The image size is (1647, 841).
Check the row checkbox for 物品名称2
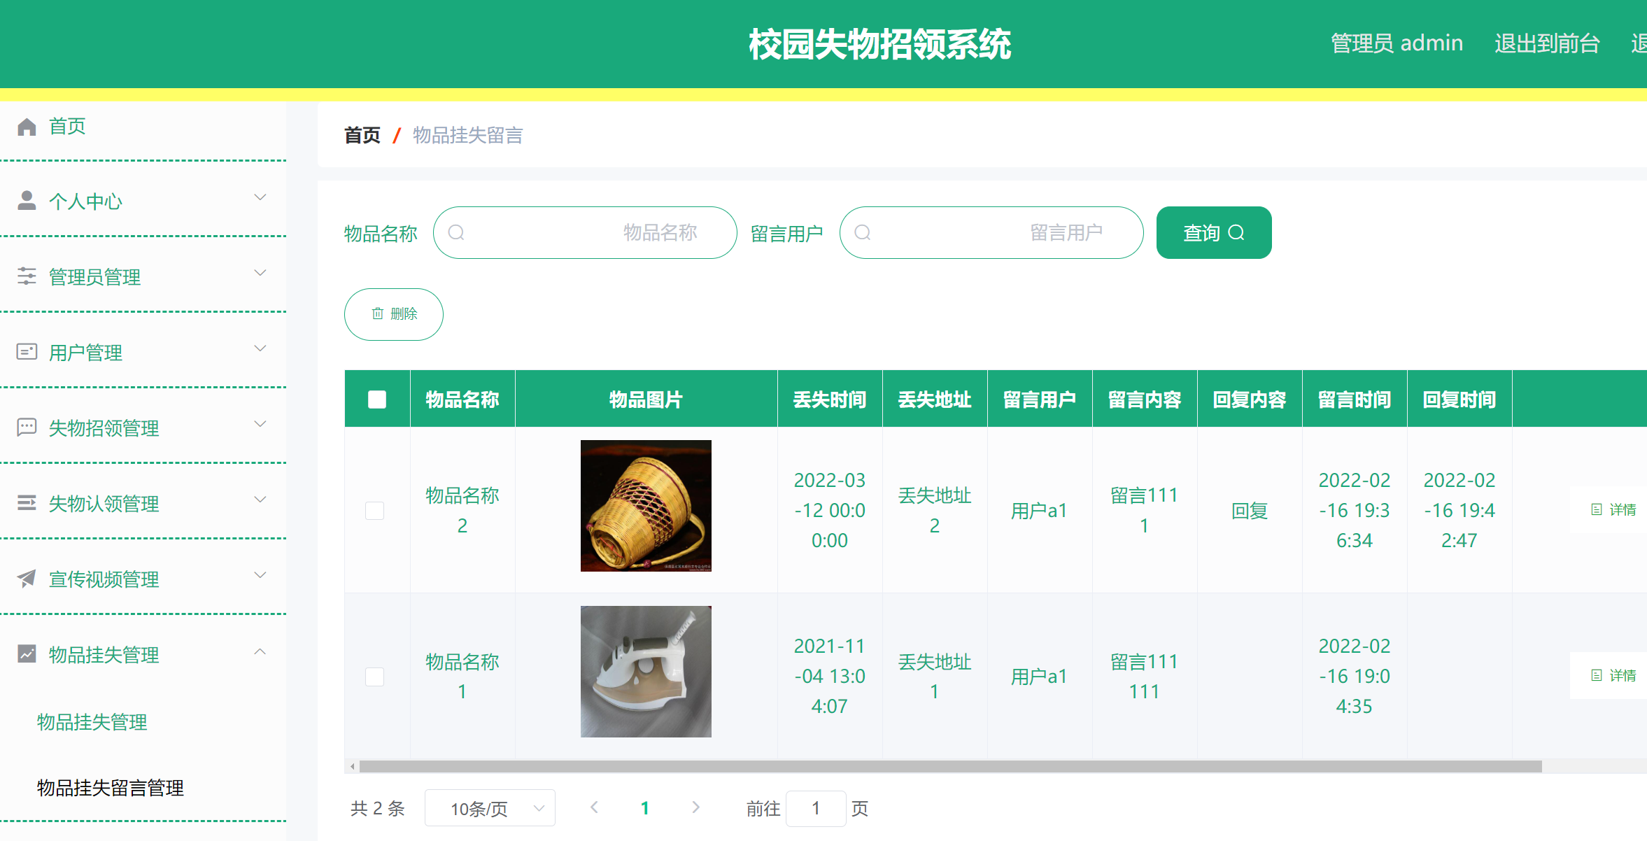(375, 510)
